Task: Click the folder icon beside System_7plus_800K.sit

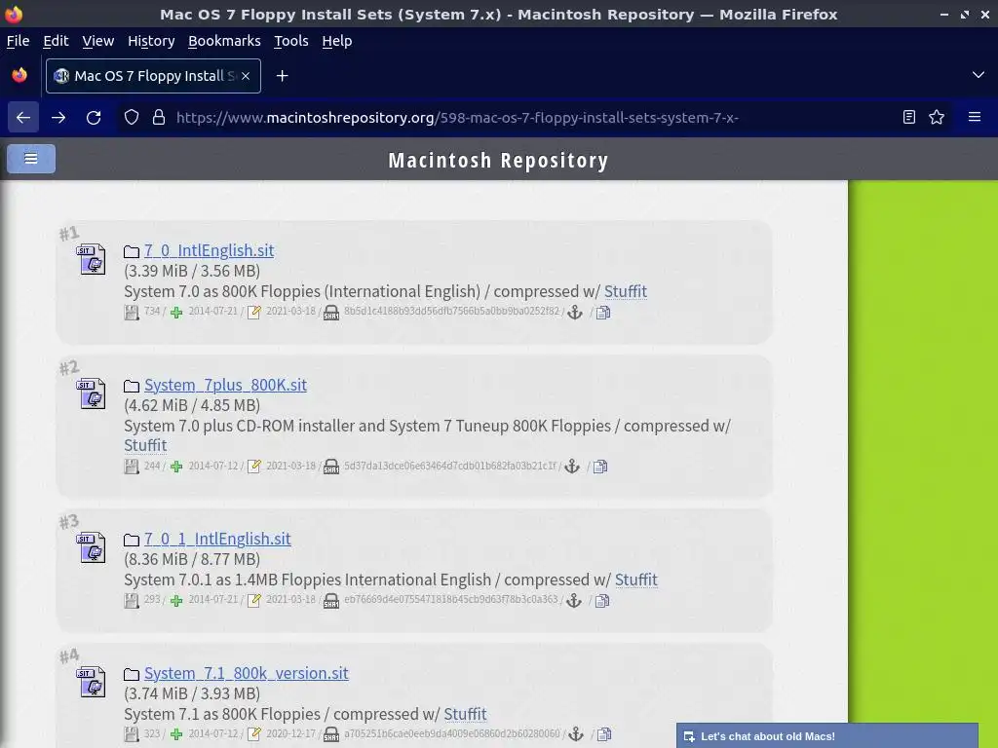Action: click(x=132, y=386)
